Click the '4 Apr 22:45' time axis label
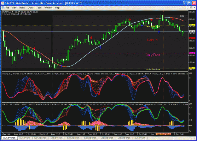This screenshot has width=197, height=141. (x=55, y=134)
